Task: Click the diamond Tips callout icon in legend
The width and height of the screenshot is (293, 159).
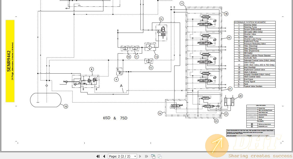Action: tap(252, 124)
